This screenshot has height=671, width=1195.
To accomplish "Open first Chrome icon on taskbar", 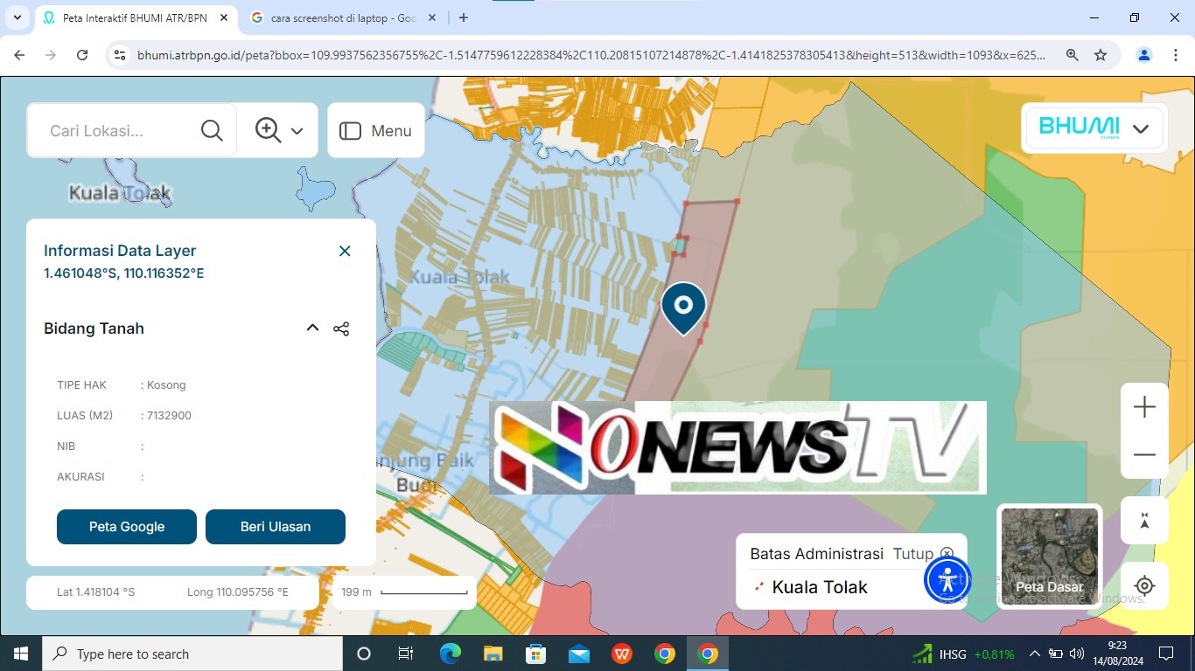I will pos(665,654).
